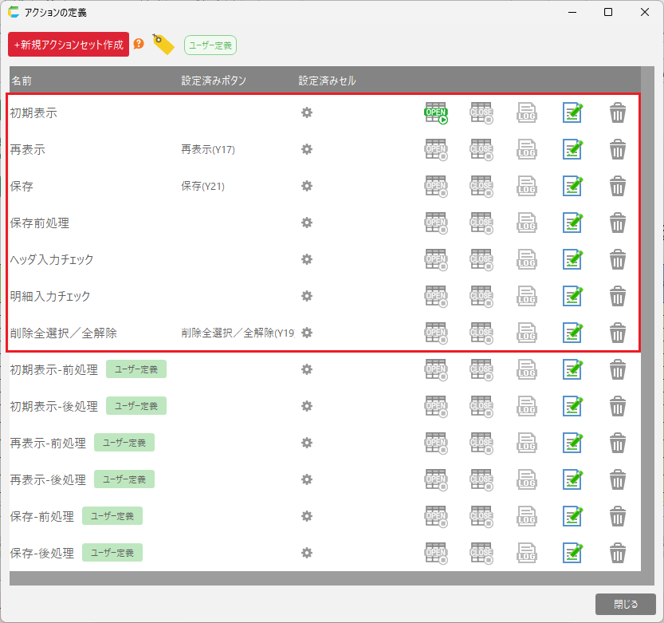Open the gear settings for 明細入力チェック
This screenshot has width=664, height=623.
(306, 296)
